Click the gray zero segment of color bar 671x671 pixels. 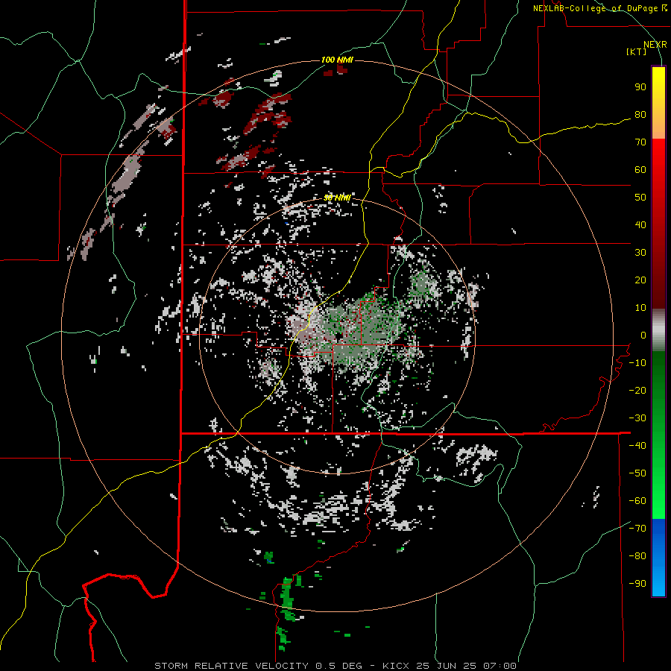pyautogui.click(x=658, y=330)
